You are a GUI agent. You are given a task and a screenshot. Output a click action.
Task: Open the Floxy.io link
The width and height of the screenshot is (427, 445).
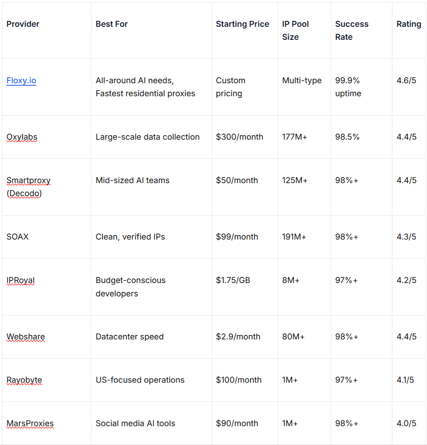pos(21,81)
